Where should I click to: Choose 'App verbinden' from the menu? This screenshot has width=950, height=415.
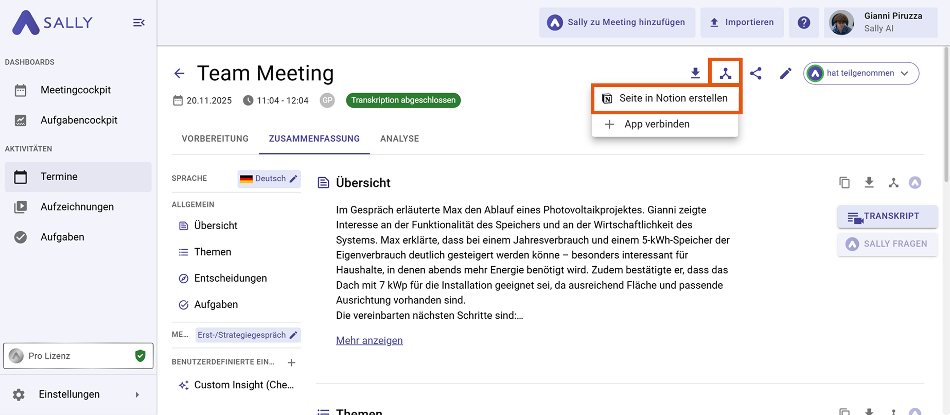665,124
